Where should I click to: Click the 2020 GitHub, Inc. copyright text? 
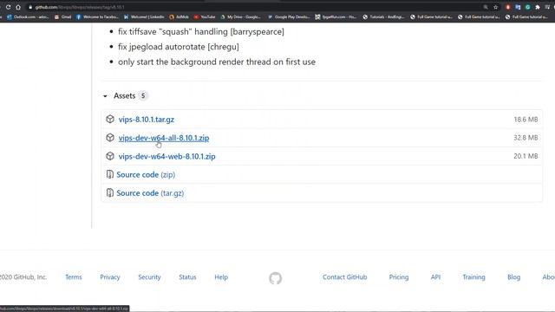[23, 277]
